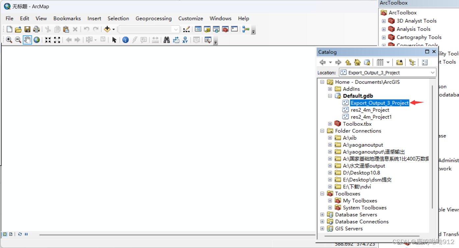
Task: Toggle Catalog contents panel
Action: tap(412, 62)
